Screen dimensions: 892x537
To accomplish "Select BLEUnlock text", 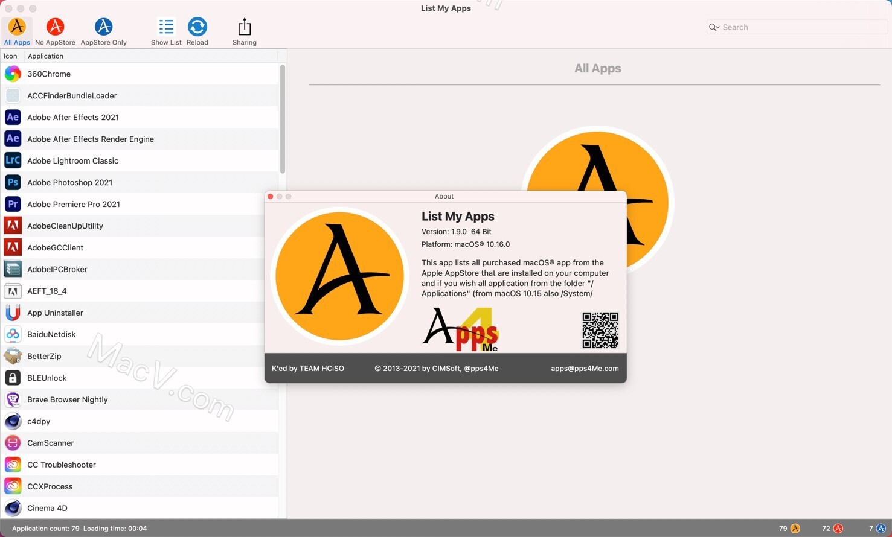I will pos(47,378).
